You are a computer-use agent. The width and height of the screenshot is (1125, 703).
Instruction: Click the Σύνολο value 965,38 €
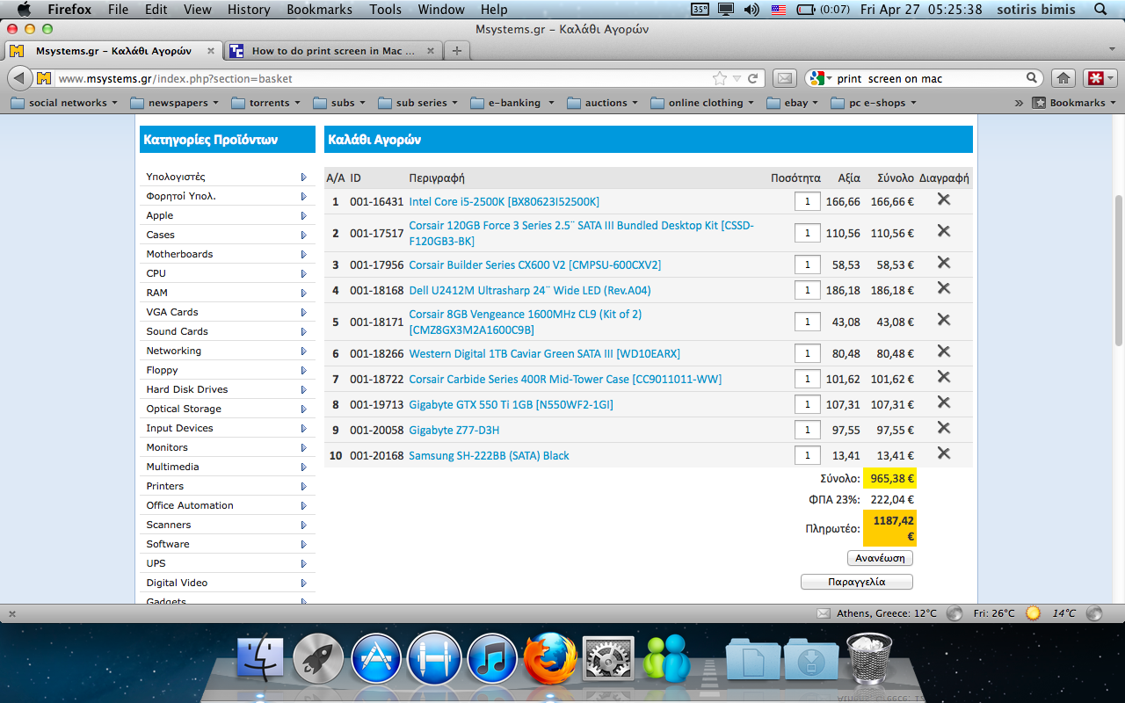pos(889,479)
